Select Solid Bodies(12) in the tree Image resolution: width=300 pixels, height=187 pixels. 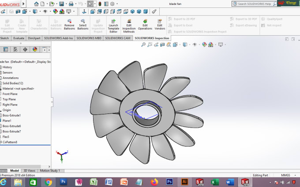(x=13, y=83)
